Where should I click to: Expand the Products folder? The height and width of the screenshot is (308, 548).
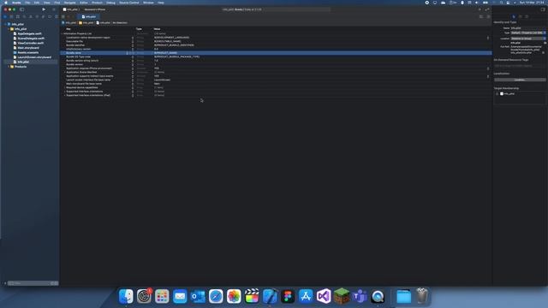tap(9, 67)
